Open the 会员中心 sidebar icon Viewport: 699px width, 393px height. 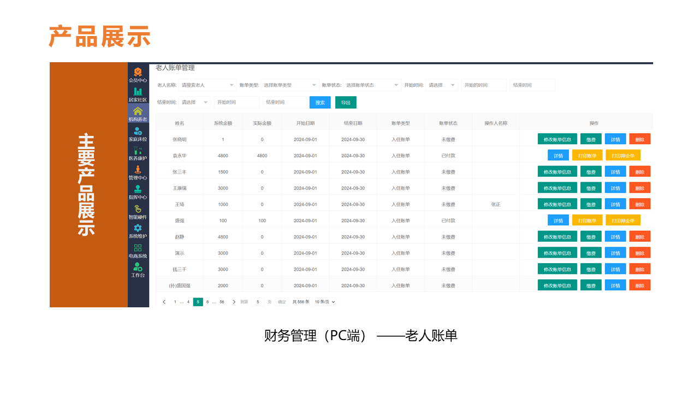[138, 72]
